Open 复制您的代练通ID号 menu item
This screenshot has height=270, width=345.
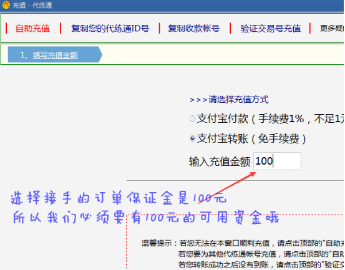tap(110, 29)
